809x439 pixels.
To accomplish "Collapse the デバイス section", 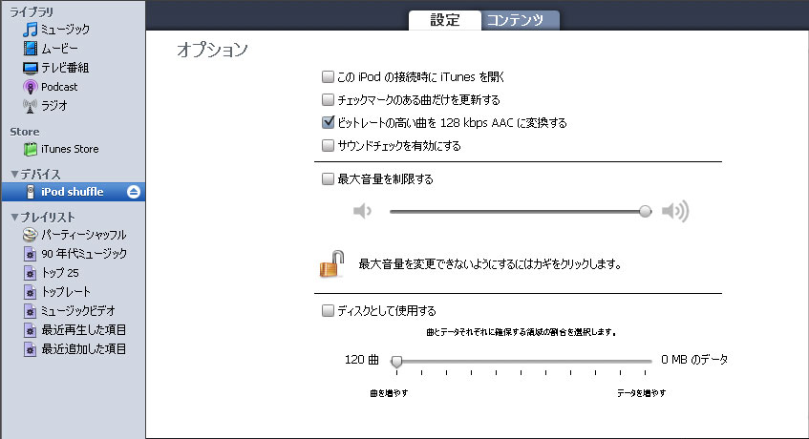I will [x=14, y=174].
